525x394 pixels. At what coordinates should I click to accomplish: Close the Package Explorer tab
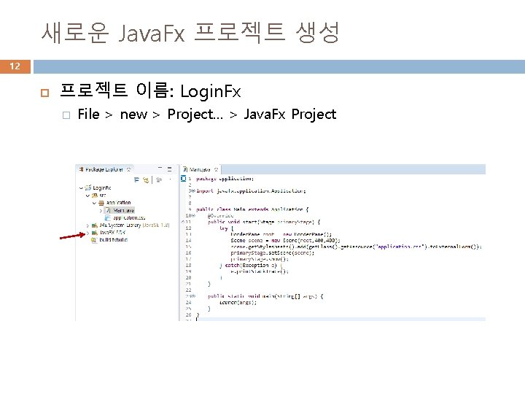tap(128, 169)
